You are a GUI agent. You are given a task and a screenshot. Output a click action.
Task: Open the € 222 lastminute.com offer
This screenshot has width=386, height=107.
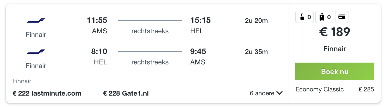[47, 93]
